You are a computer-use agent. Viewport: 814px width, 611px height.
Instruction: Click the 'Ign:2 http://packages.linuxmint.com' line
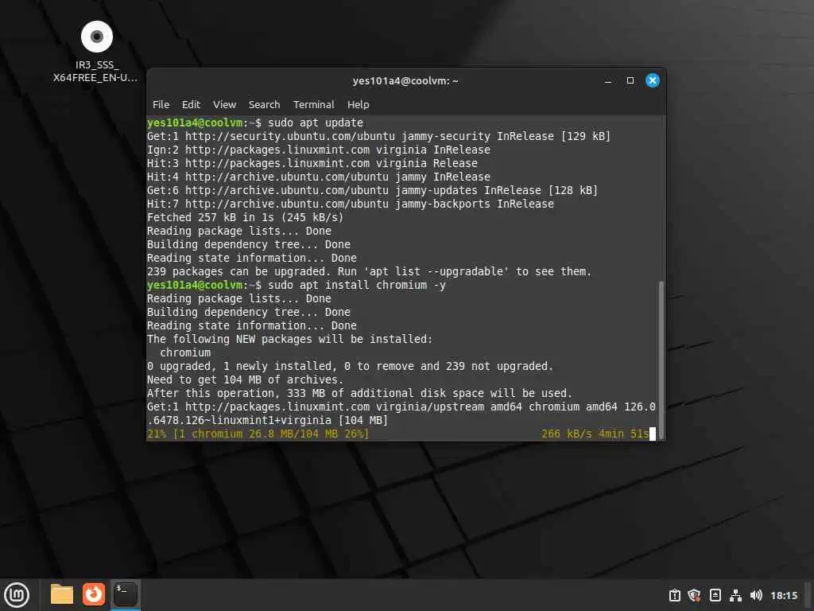pyautogui.click(x=318, y=150)
